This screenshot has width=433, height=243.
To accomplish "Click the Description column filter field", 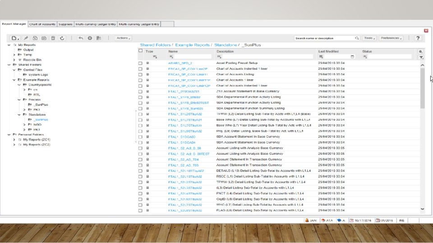I will pyautogui.click(x=267, y=57).
